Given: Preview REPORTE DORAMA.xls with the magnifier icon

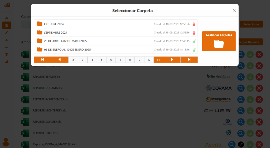Looking at the screenshot, I should pos(241,88).
